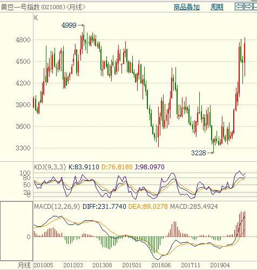
Task: Click the 201711 date label
Action: 191,265
